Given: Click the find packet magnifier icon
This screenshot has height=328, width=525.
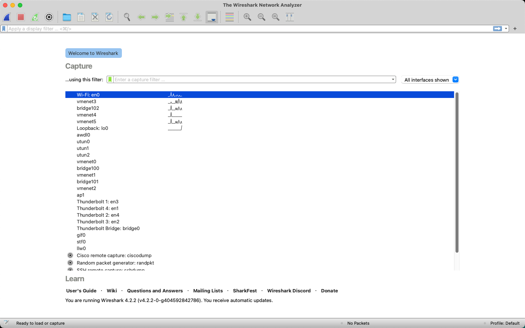Looking at the screenshot, I should click(127, 17).
